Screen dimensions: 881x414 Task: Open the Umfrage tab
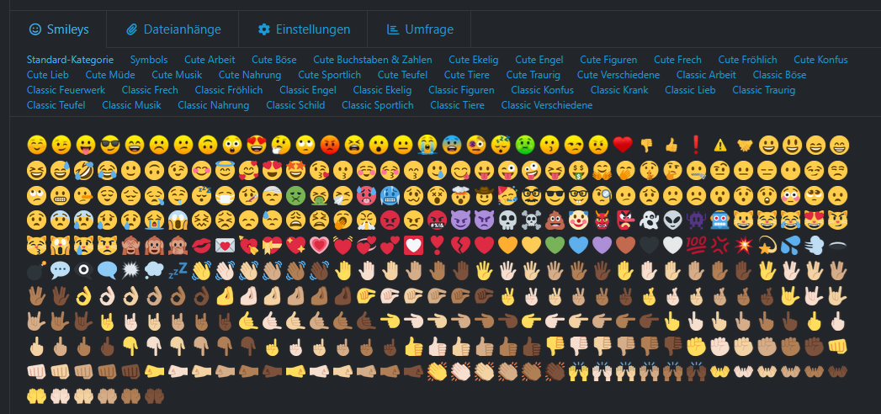tap(419, 29)
